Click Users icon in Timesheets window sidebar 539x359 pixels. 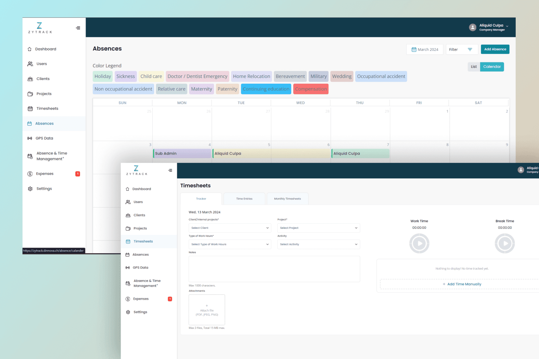tap(128, 202)
